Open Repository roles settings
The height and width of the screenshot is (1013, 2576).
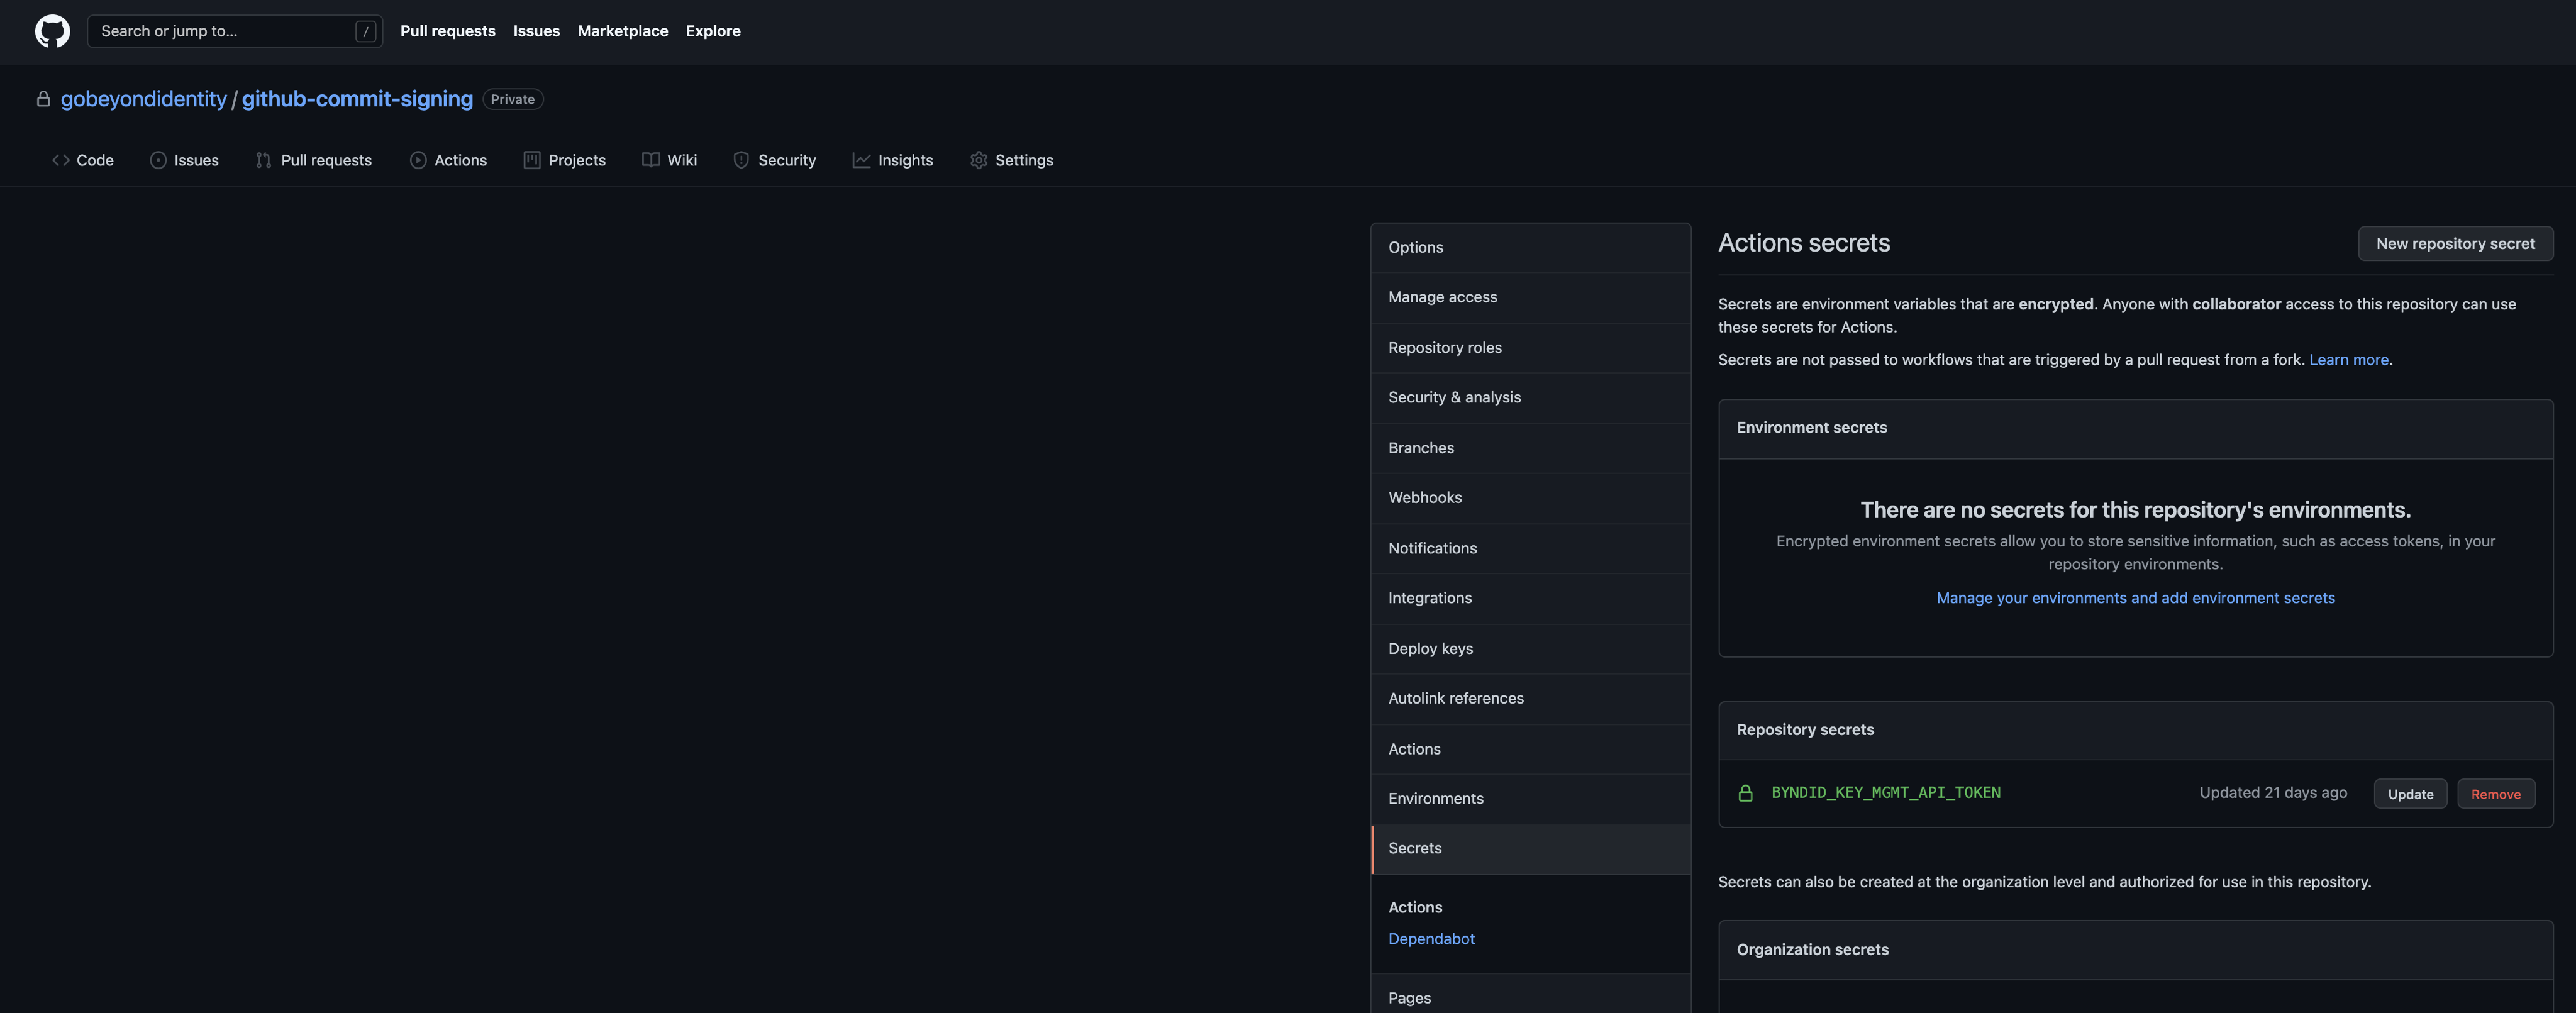coord(1531,348)
